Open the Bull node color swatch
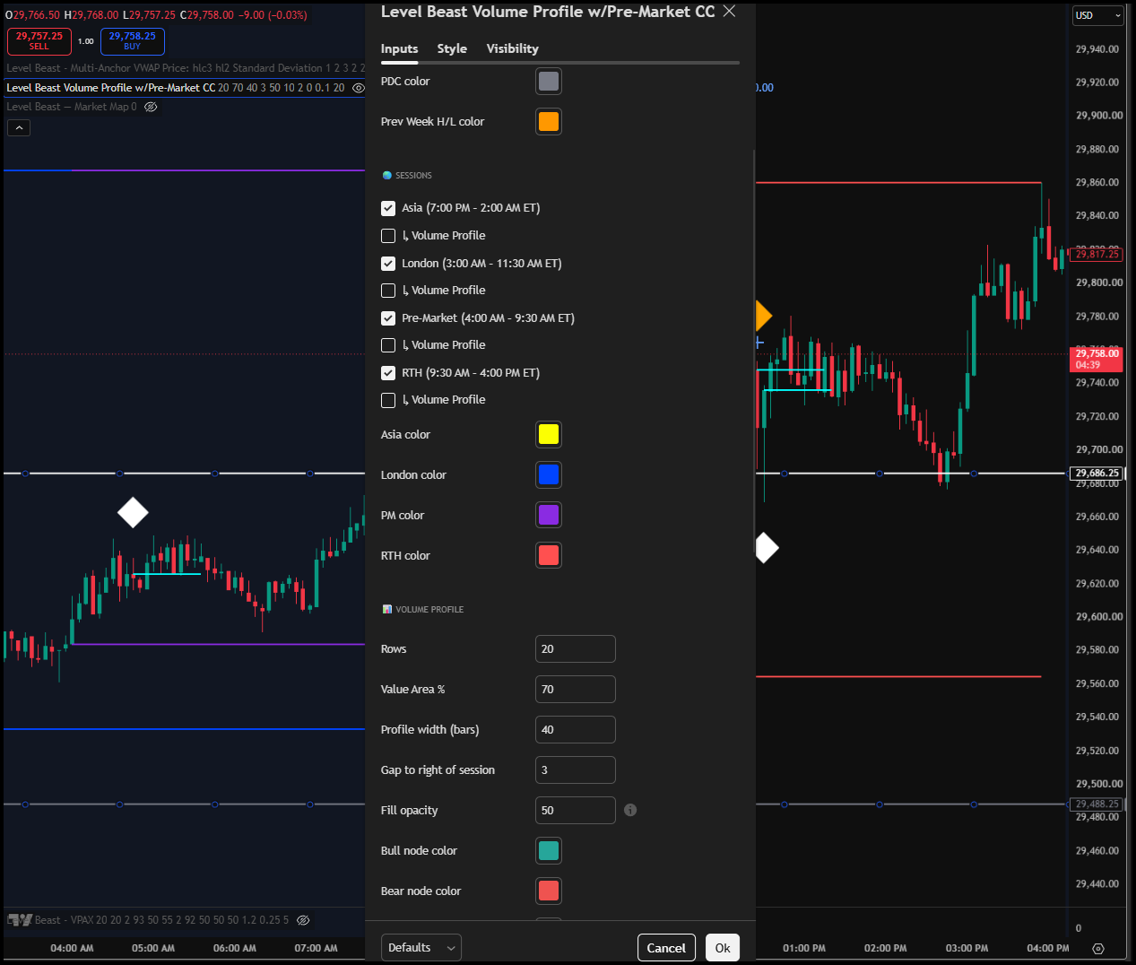The image size is (1136, 965). [549, 851]
